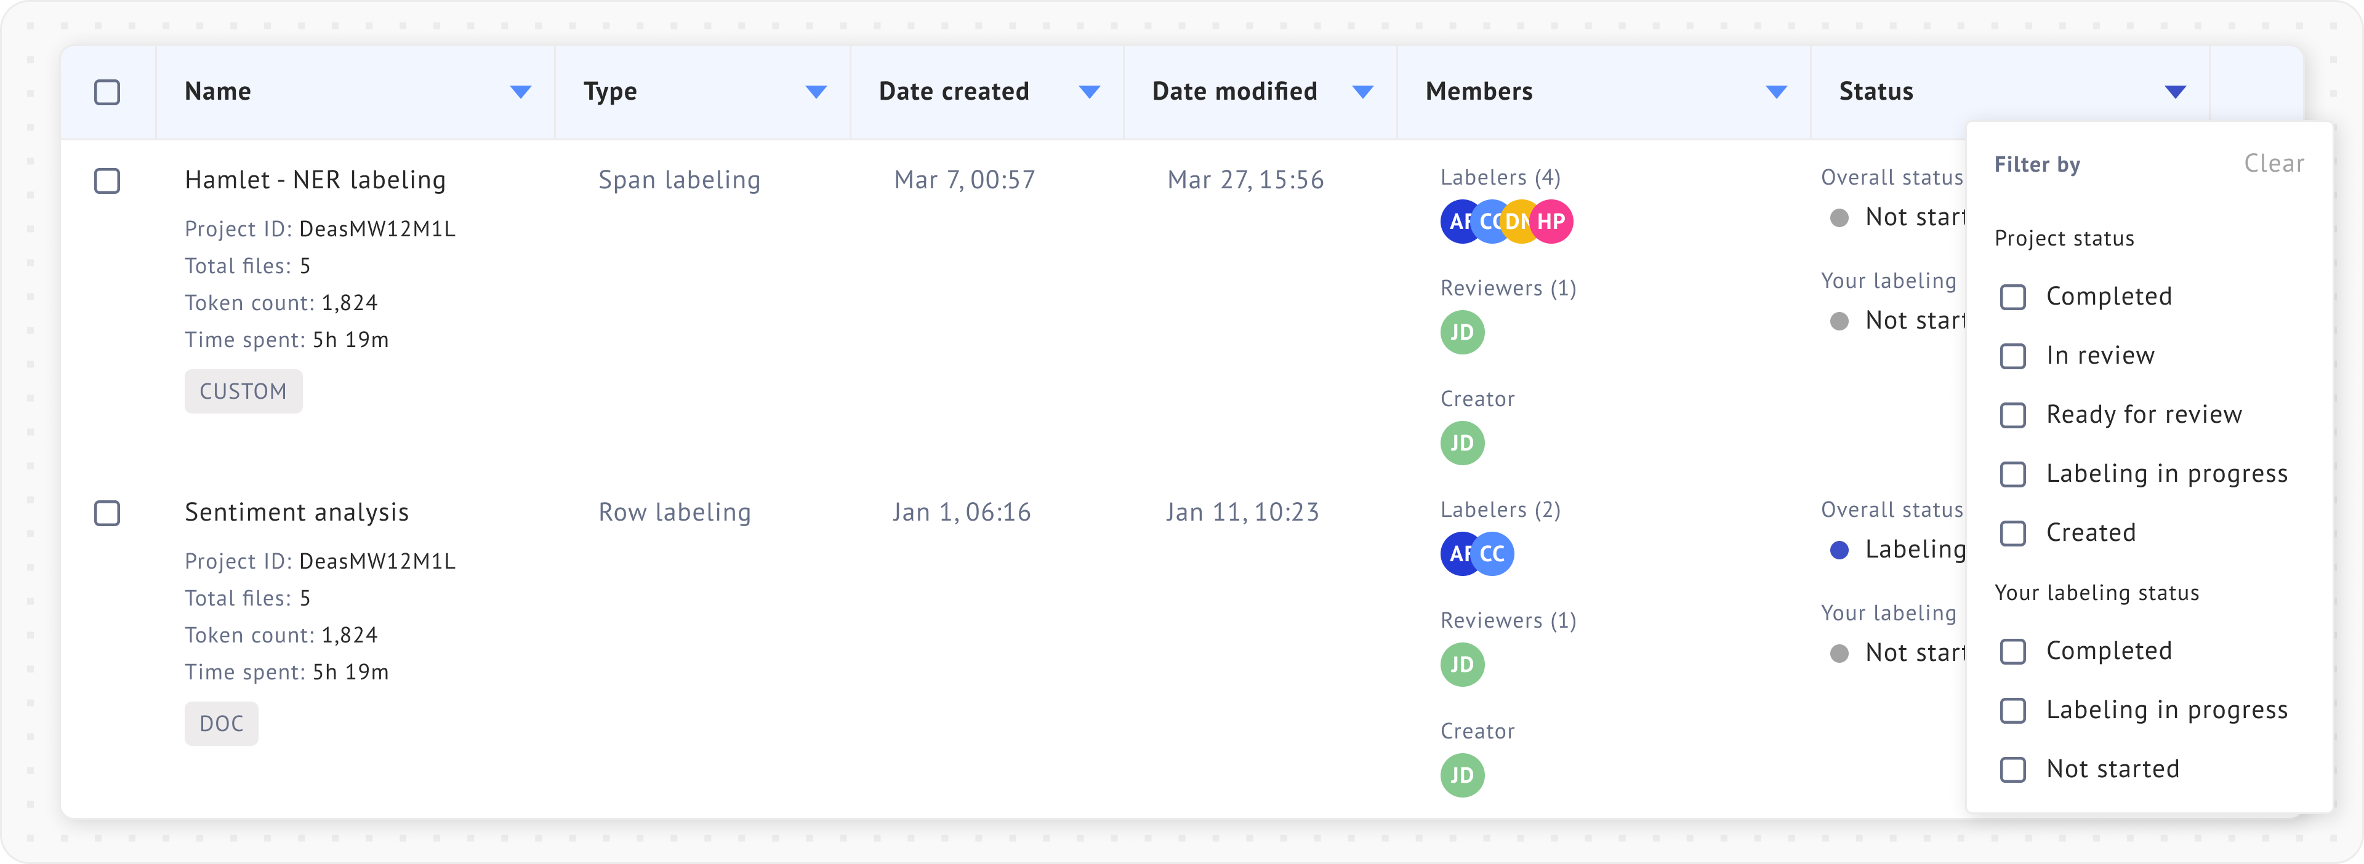Click the JD reviewer avatar in Hamlet row
Screen dimensions: 2364x864
coord(1462,332)
